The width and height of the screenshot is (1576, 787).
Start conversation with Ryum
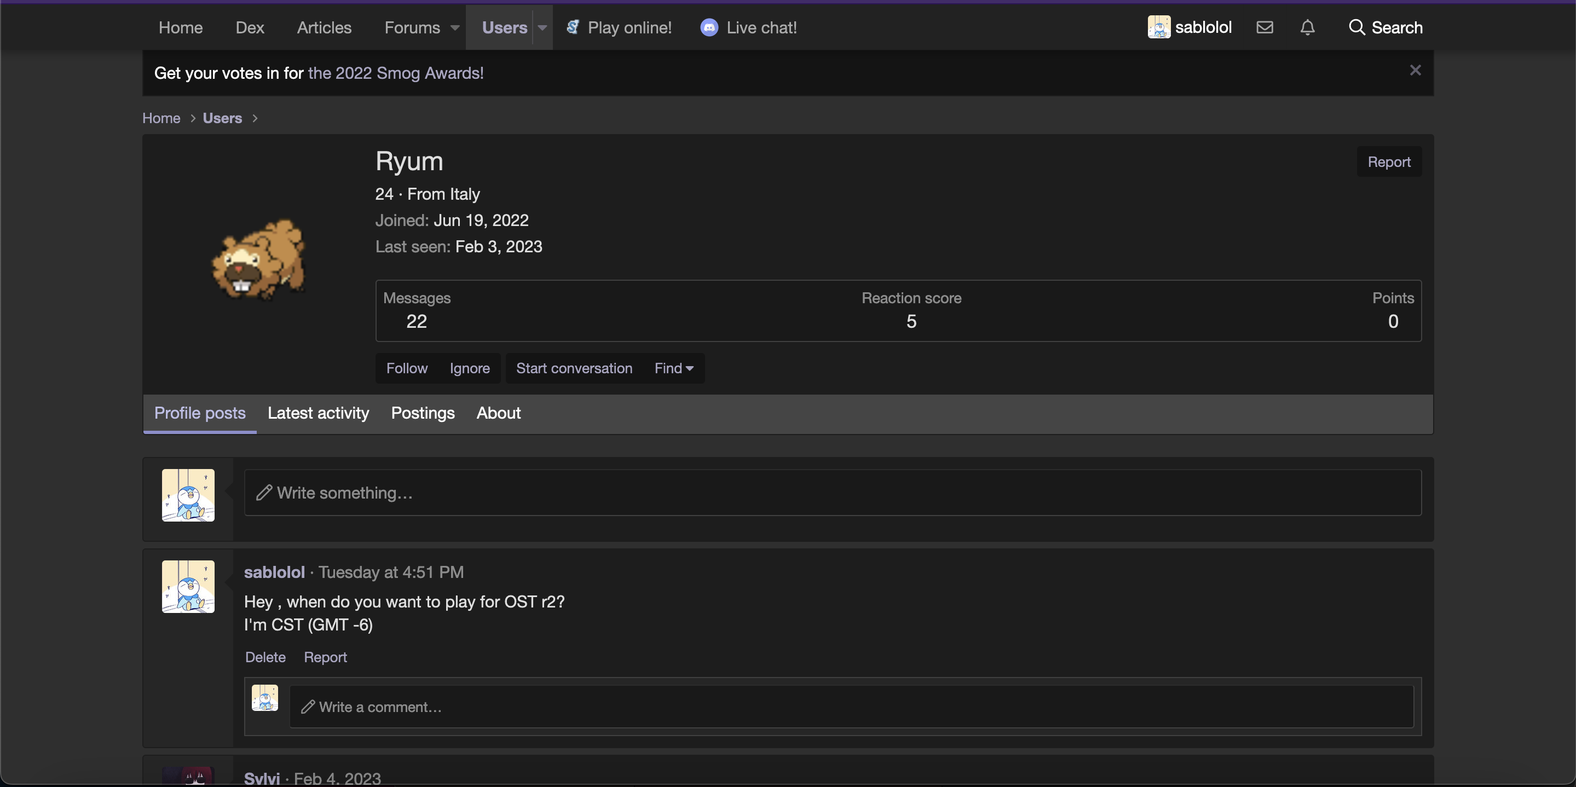574,368
